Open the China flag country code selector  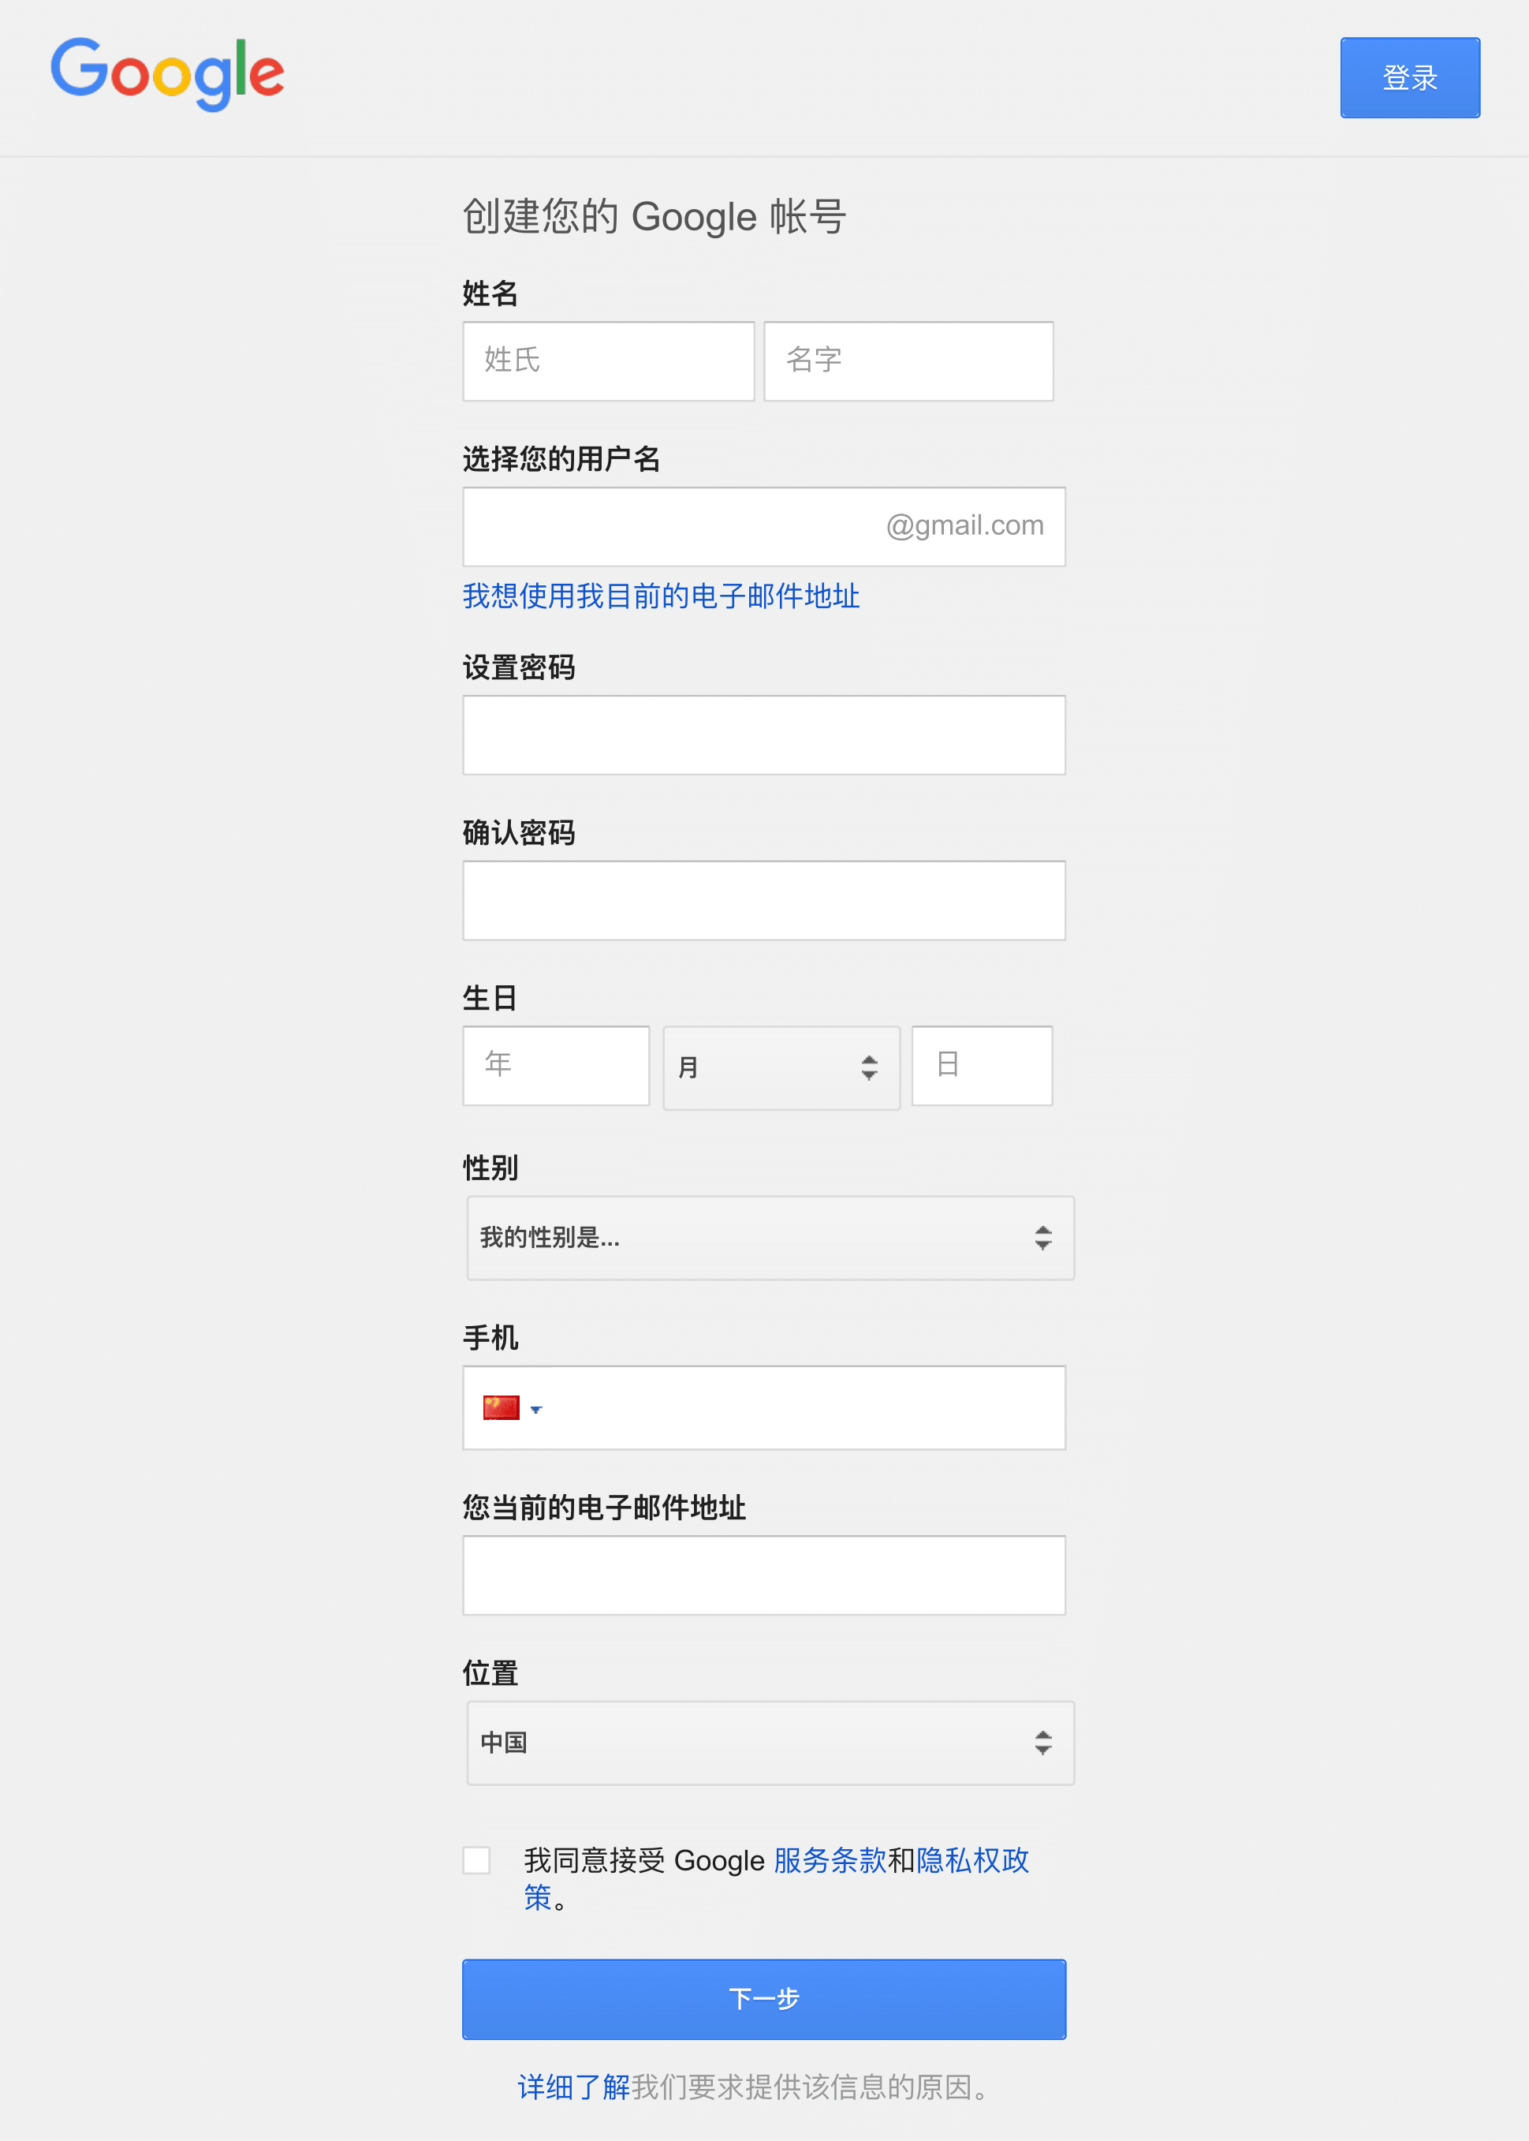pos(501,1407)
